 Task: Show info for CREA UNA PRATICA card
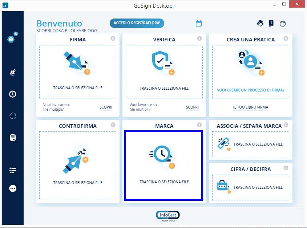click(286, 38)
